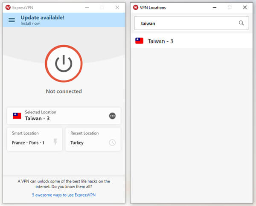The width and height of the screenshot is (256, 206).
Task: Click Install now update link
Action: click(30, 23)
